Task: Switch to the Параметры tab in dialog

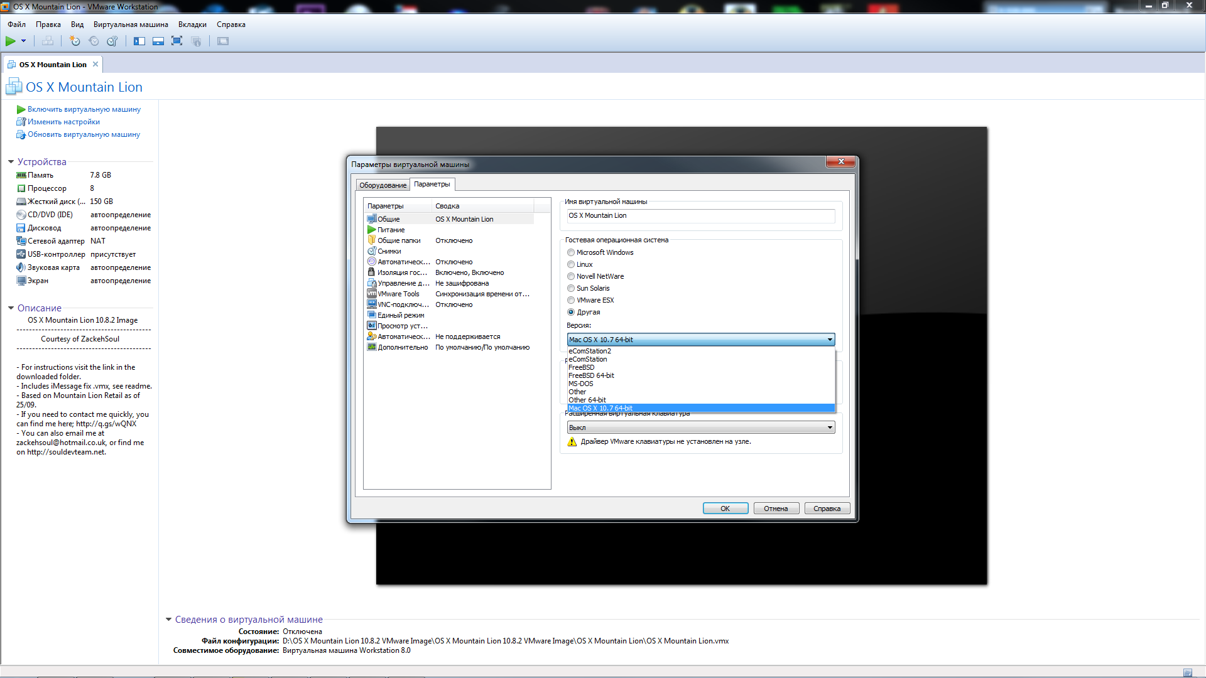Action: [432, 184]
